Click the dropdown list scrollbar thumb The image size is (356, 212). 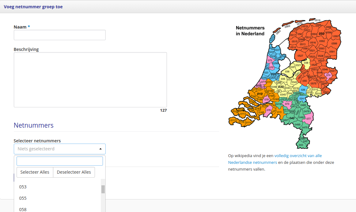coord(103,189)
